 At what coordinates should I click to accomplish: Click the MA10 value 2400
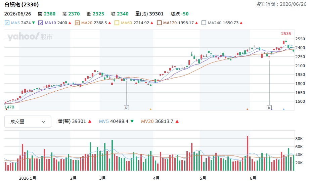[62, 23]
